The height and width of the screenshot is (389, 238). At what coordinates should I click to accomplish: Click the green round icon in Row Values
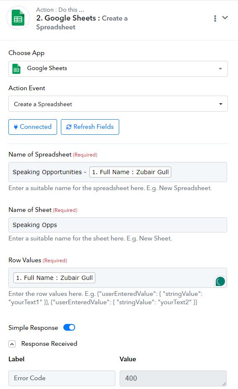tap(220, 281)
